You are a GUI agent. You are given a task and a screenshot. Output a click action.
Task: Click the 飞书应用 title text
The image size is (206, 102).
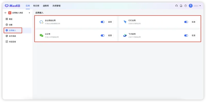pos(132,34)
